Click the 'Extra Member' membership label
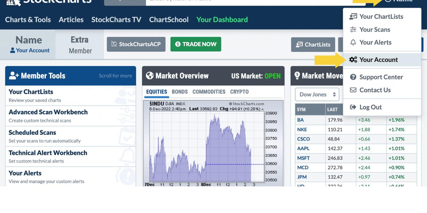Viewport: 427px width, 213px height. 80,45
